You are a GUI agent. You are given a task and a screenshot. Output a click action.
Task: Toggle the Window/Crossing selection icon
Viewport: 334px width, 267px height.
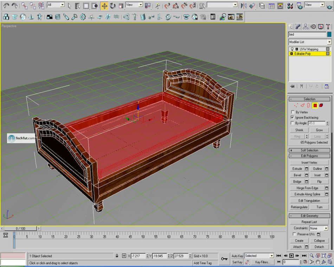[94, 6]
